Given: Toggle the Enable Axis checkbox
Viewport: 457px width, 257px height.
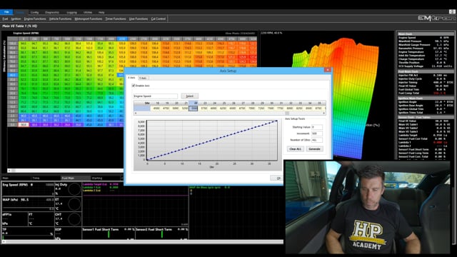Looking at the screenshot, I should point(134,86).
